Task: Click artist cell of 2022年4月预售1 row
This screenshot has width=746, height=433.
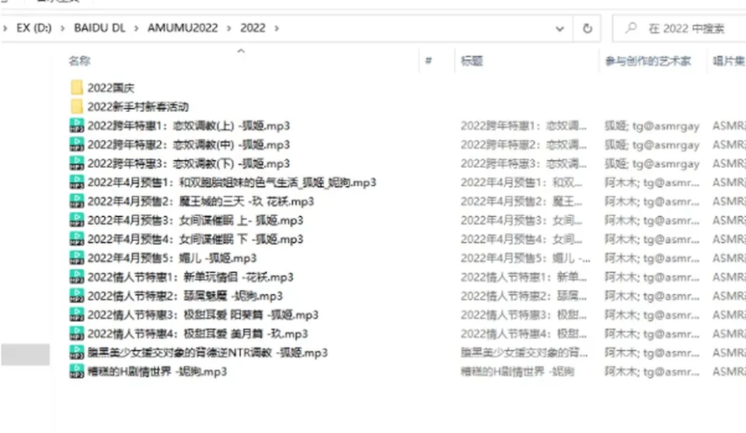Action: (652, 182)
